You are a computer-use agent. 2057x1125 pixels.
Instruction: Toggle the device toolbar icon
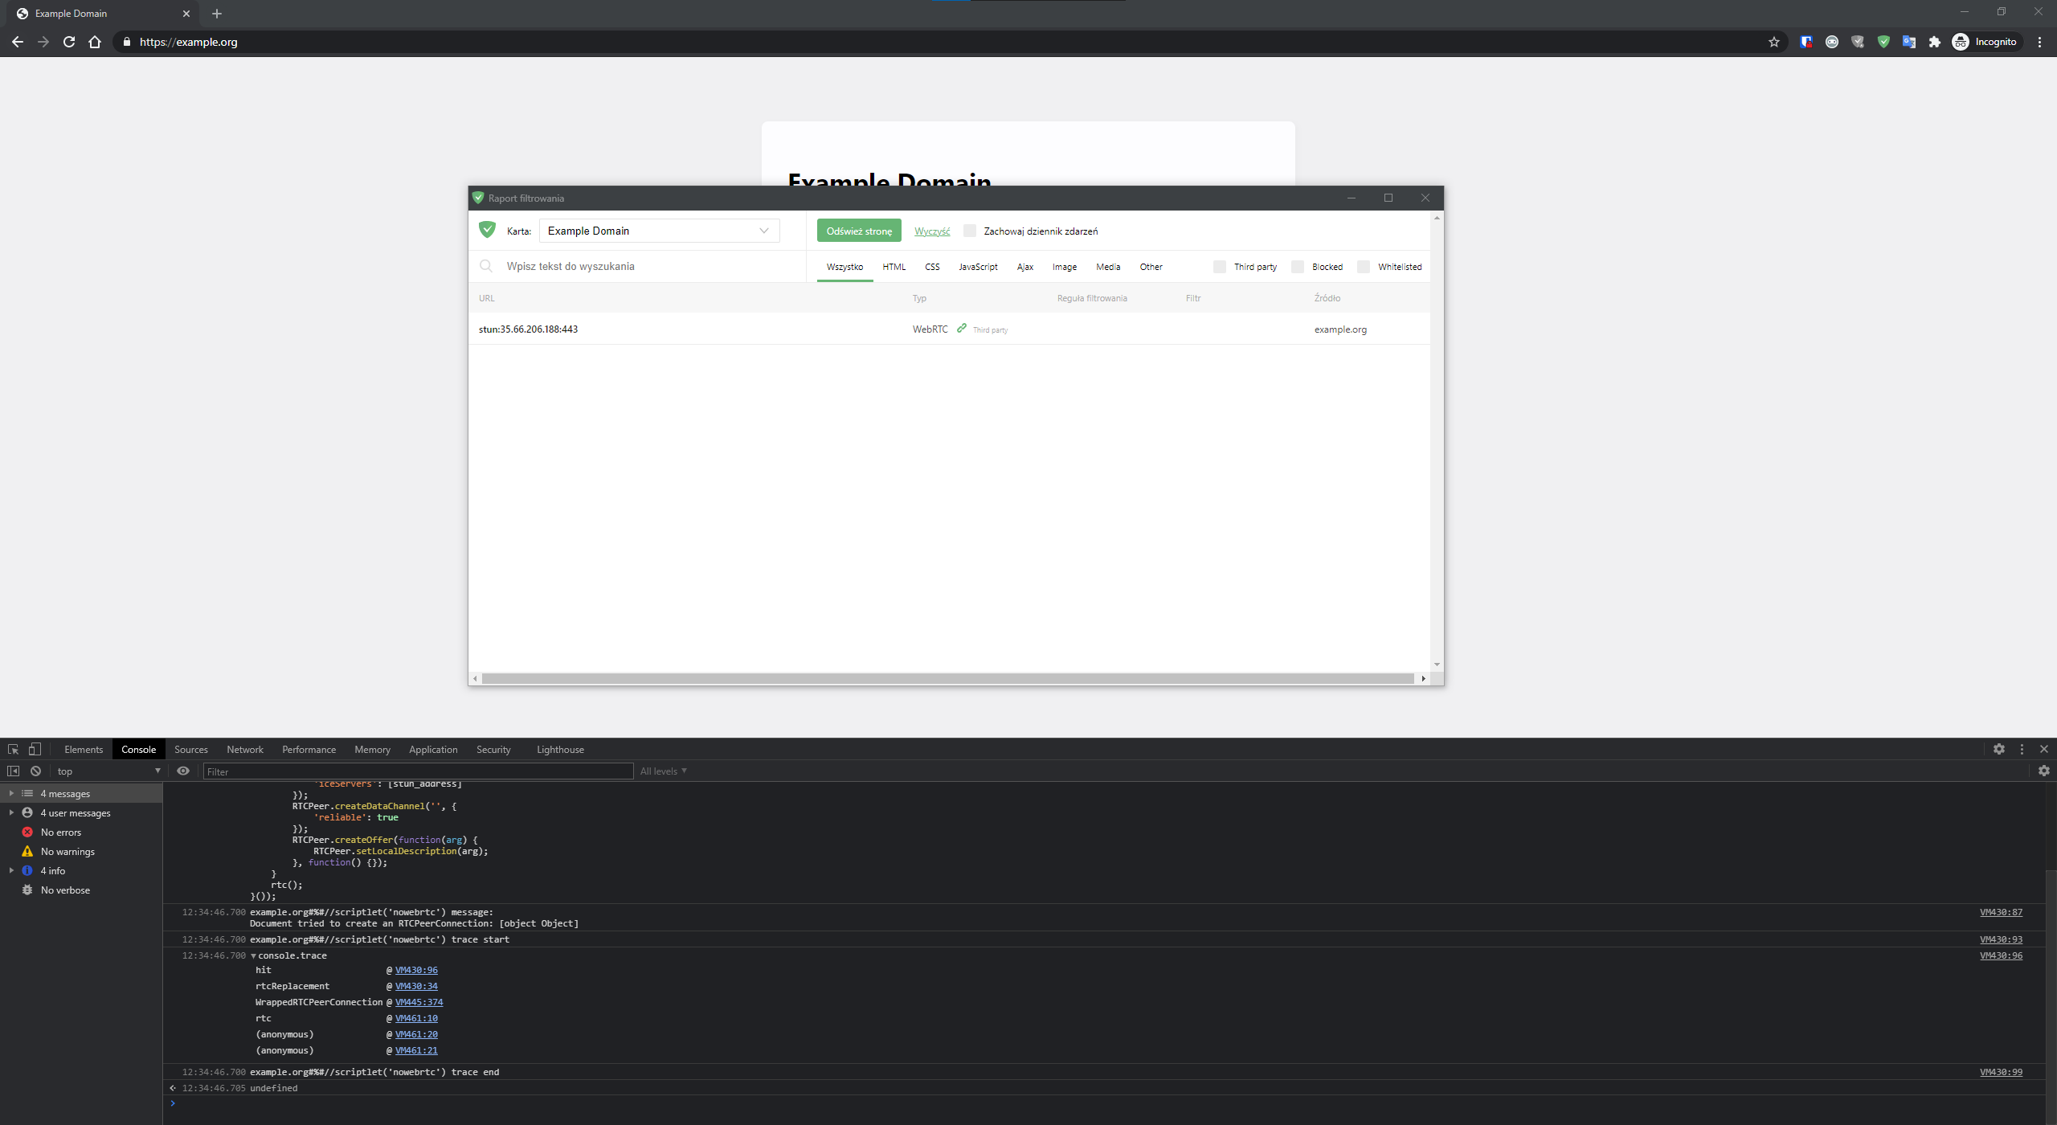point(35,749)
